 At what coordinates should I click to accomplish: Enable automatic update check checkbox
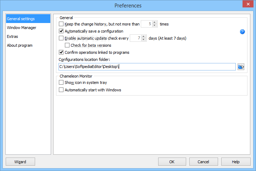61,38
